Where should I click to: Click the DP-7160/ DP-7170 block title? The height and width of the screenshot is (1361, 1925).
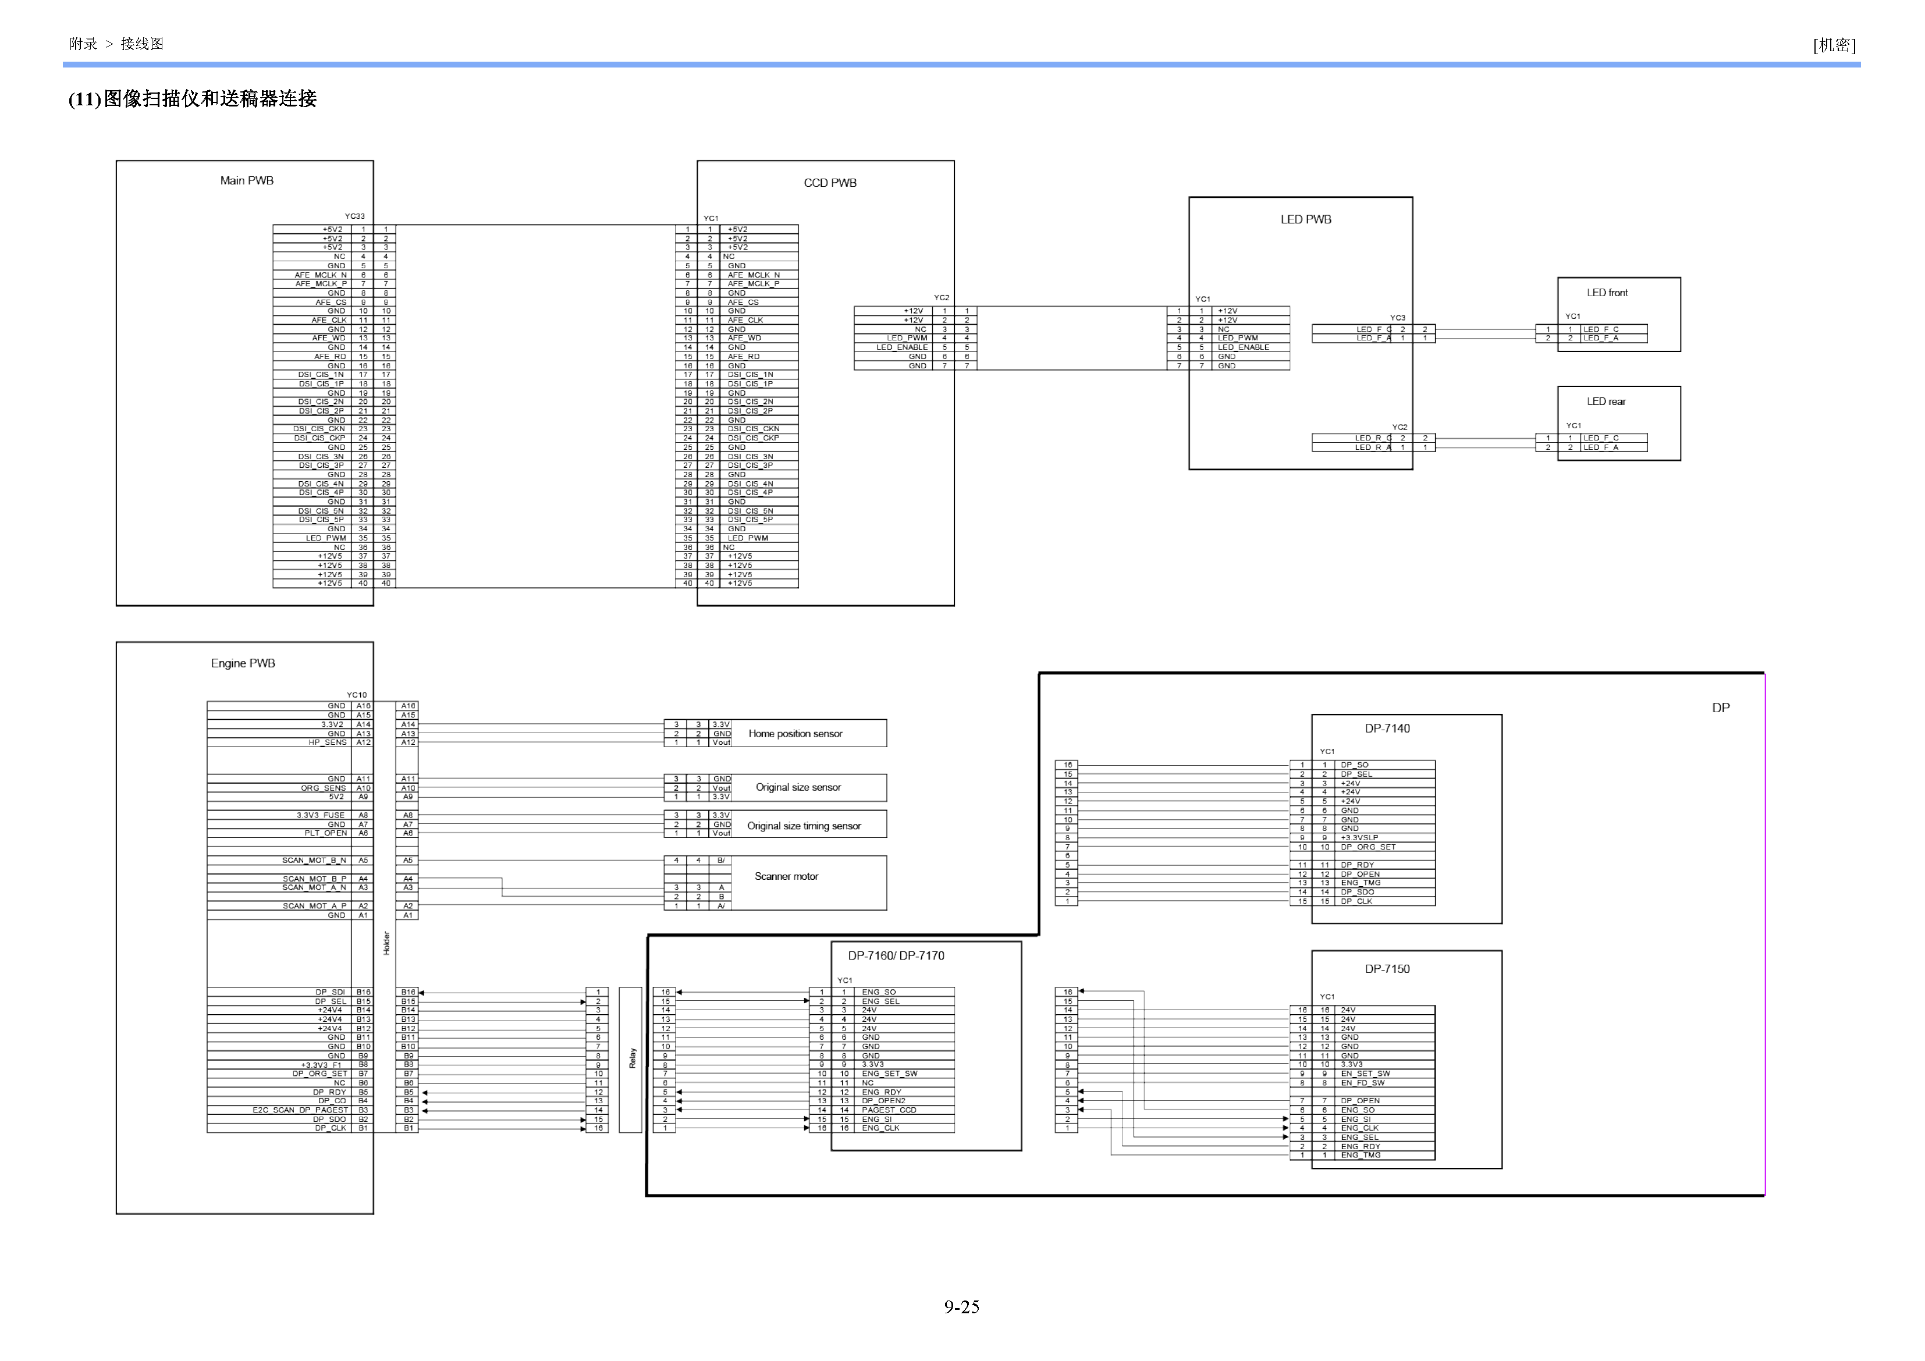point(896,956)
